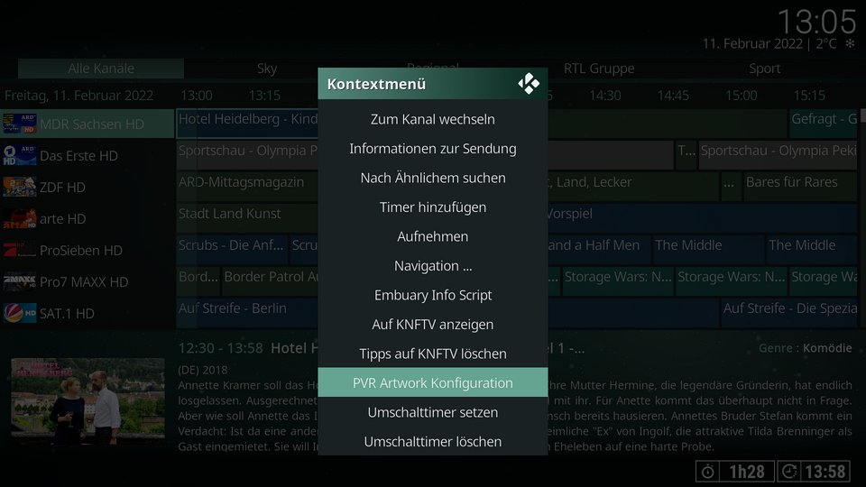Click the end-time clock icon beside 13:58
Screen dimensions: 866x487
[789, 472]
